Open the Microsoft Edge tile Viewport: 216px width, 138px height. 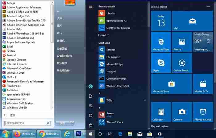pyautogui.click(x=161, y=42)
